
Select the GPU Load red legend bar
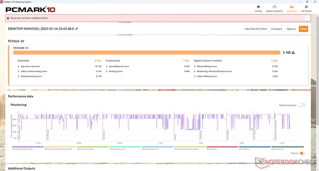point(222,147)
